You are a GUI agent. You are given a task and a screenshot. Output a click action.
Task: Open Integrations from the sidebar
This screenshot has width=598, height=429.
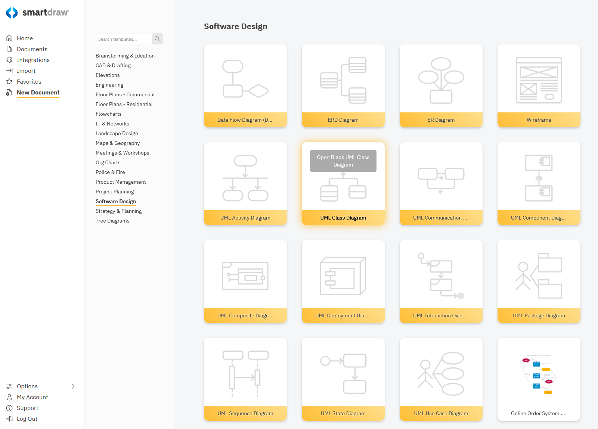[x=9, y=60]
